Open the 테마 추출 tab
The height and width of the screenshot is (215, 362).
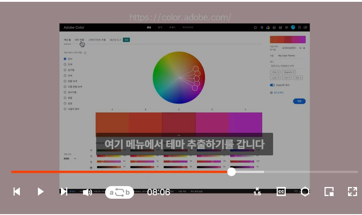pyautogui.click(x=79, y=40)
